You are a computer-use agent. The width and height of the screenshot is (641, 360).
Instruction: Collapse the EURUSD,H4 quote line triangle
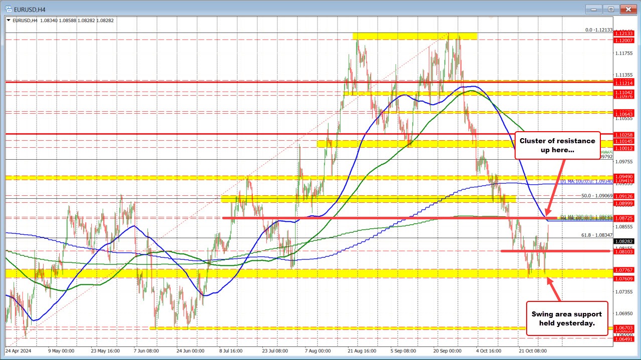[9, 21]
